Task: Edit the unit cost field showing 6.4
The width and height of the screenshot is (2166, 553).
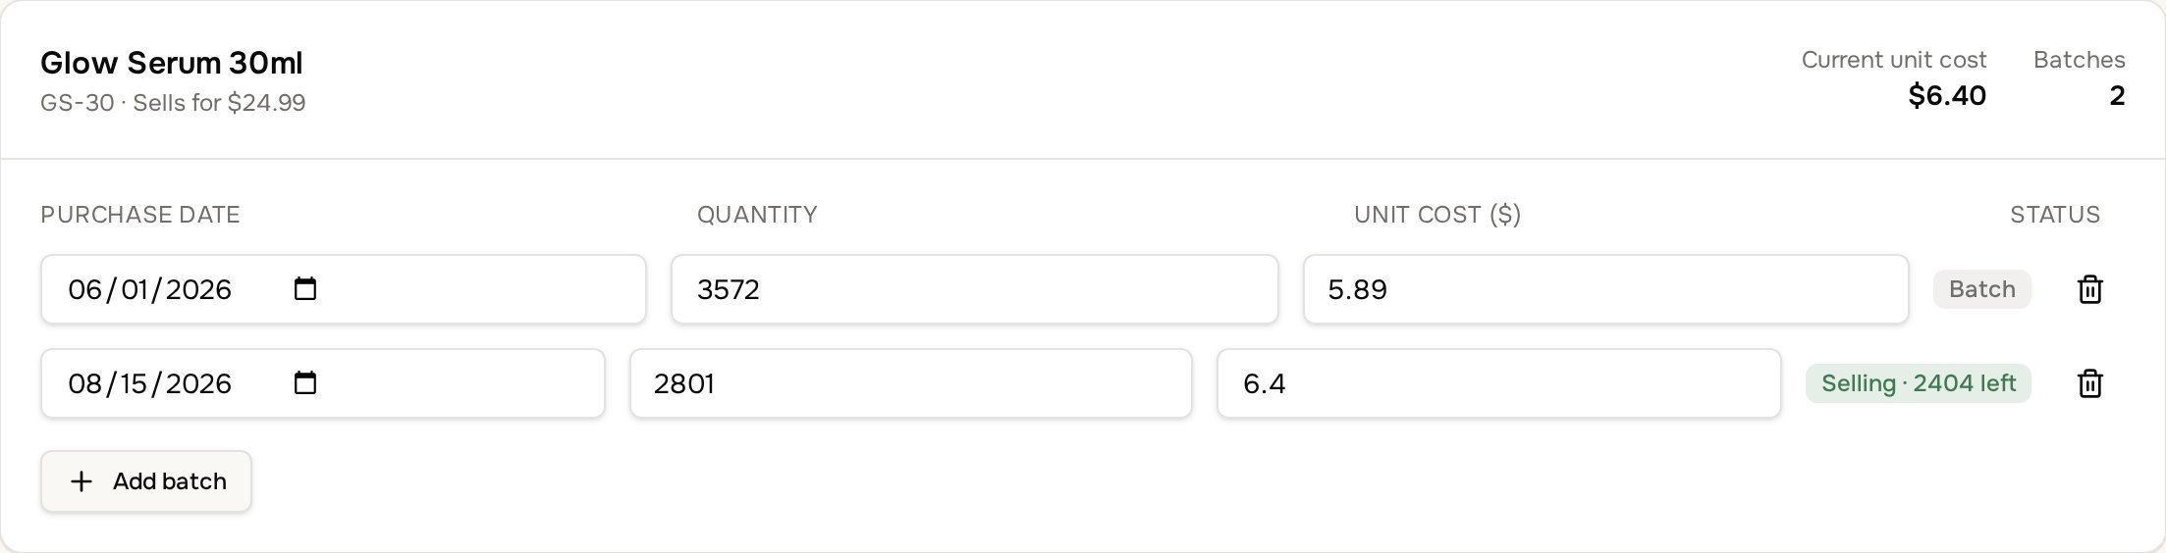Action: 1498,383
